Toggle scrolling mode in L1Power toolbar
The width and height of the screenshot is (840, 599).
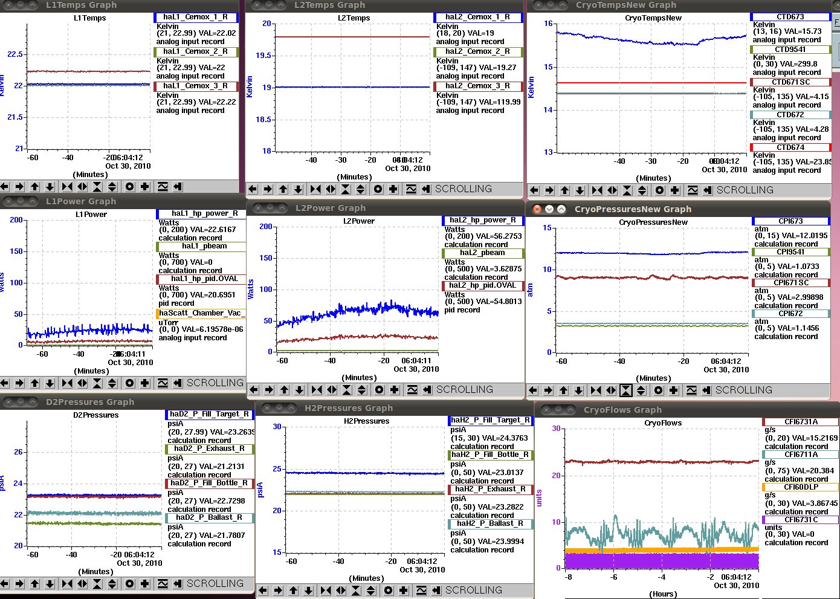pyautogui.click(x=178, y=383)
